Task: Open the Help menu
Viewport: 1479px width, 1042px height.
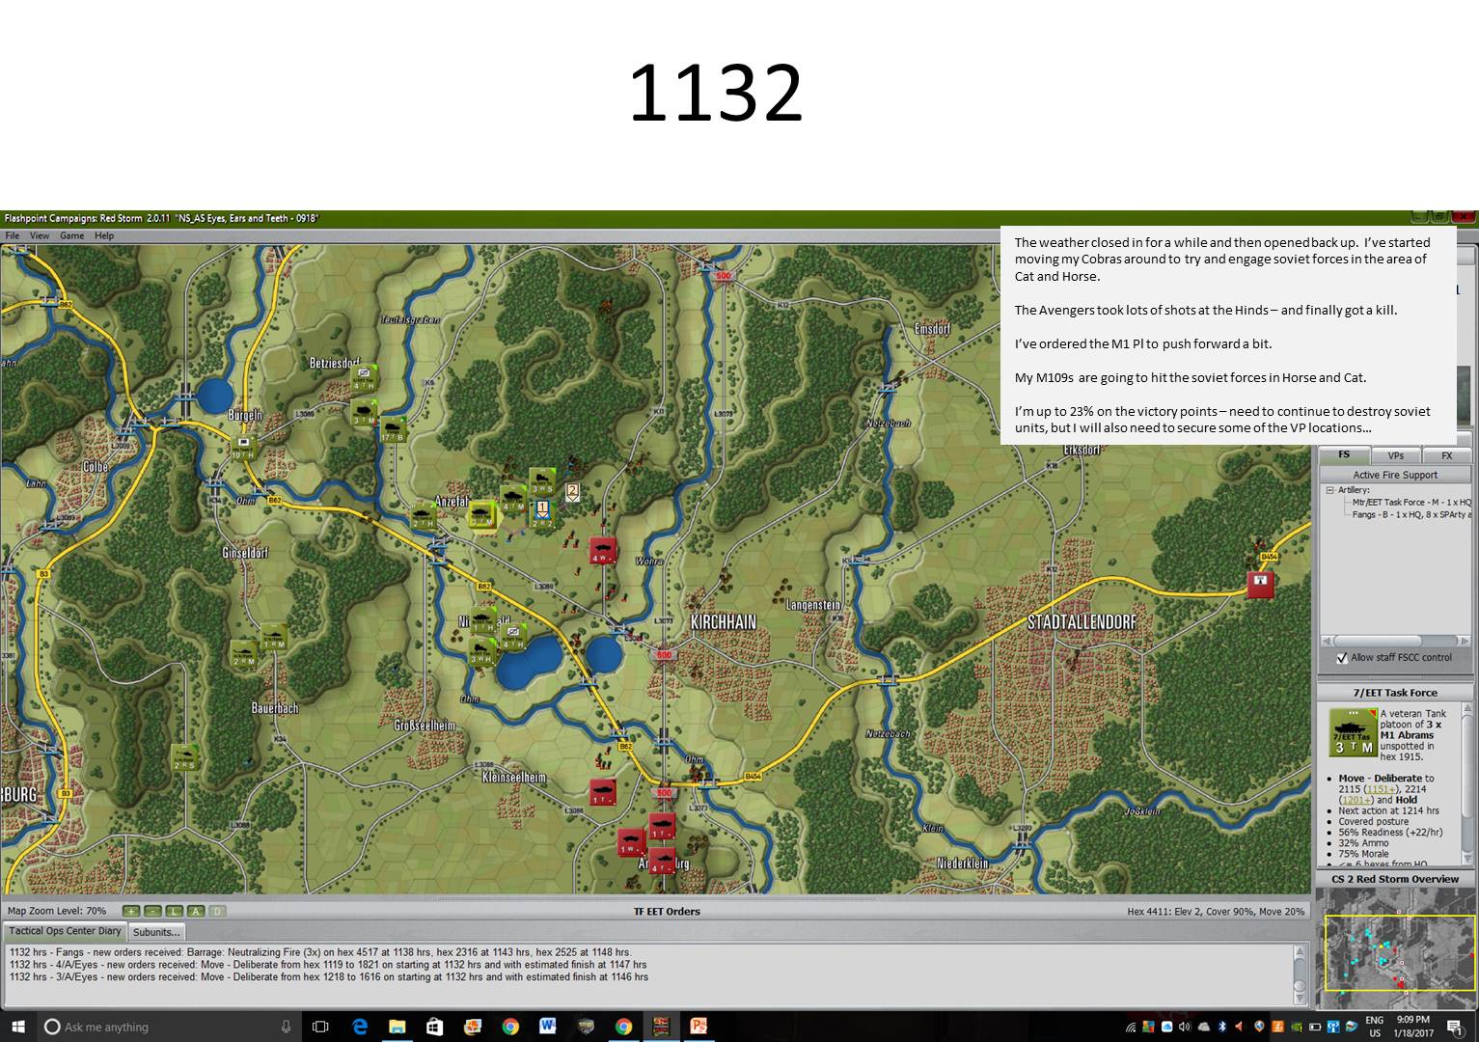Action: [104, 235]
